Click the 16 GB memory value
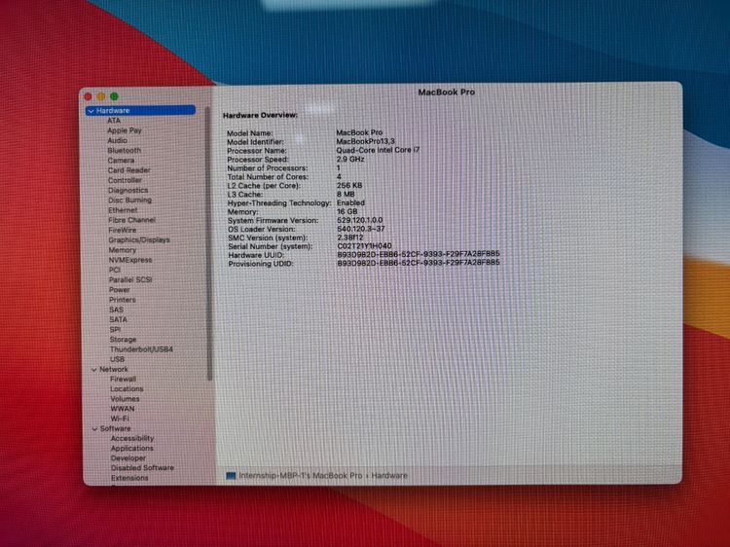730x547 pixels. [347, 212]
